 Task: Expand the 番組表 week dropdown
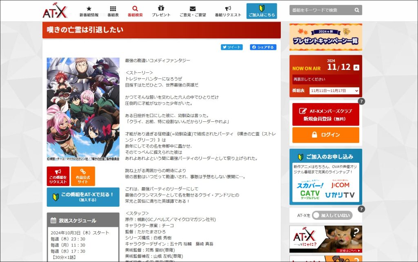point(334,91)
